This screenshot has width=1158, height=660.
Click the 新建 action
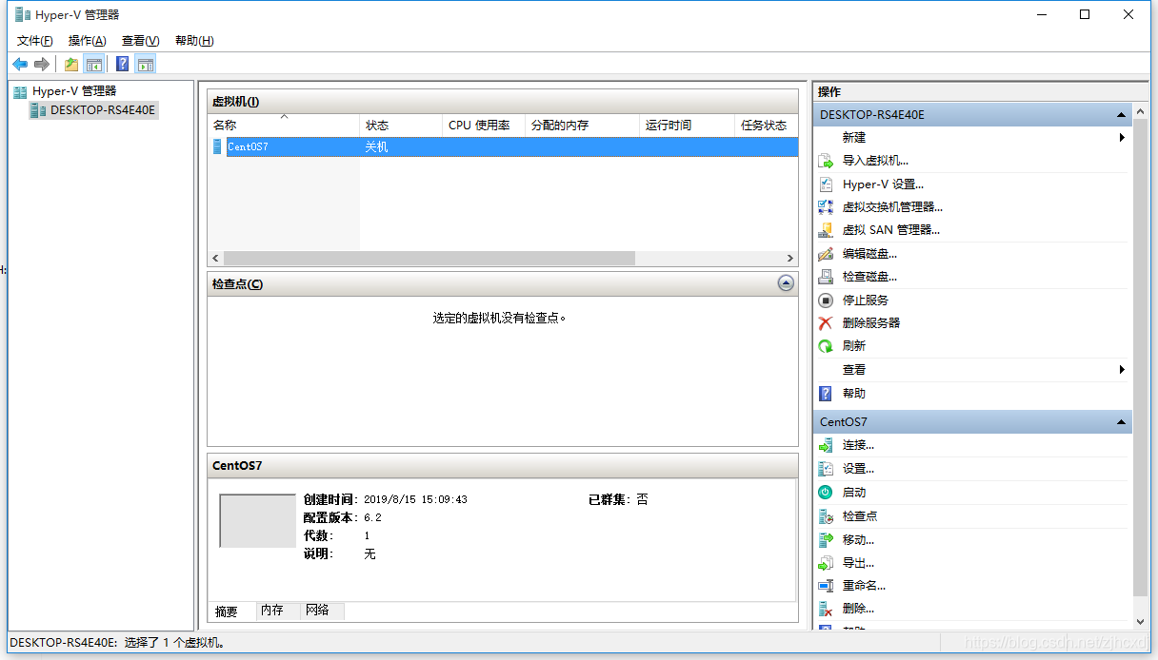point(854,138)
